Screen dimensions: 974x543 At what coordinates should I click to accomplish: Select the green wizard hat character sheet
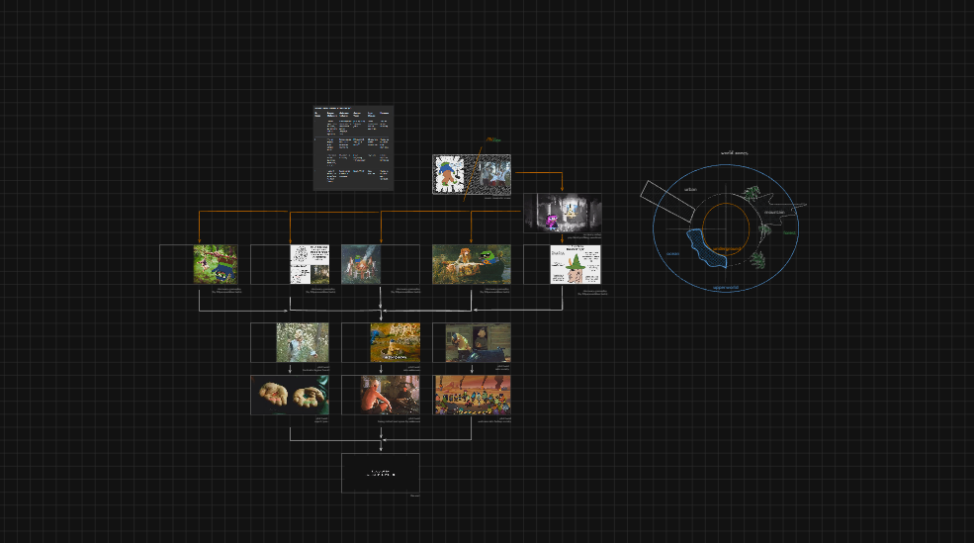[x=576, y=264]
